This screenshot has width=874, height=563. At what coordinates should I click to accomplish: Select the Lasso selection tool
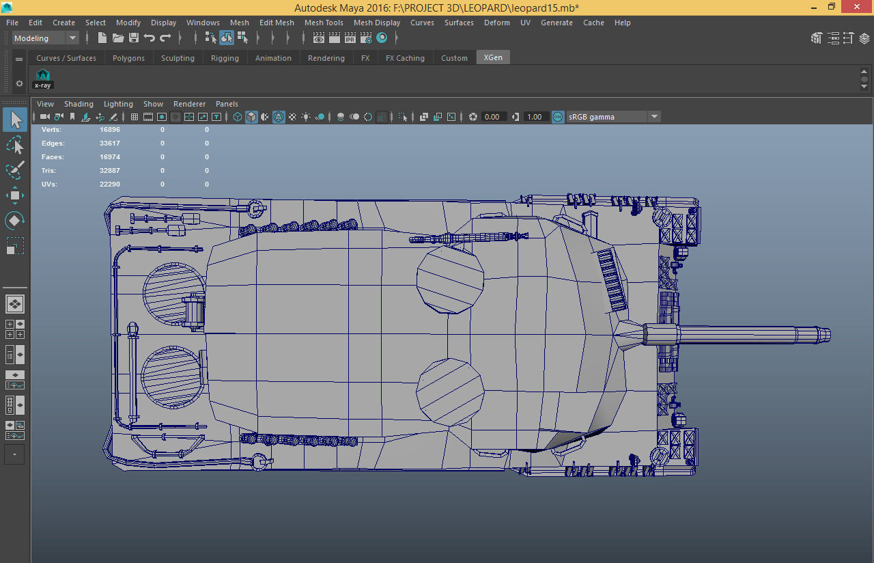15,145
